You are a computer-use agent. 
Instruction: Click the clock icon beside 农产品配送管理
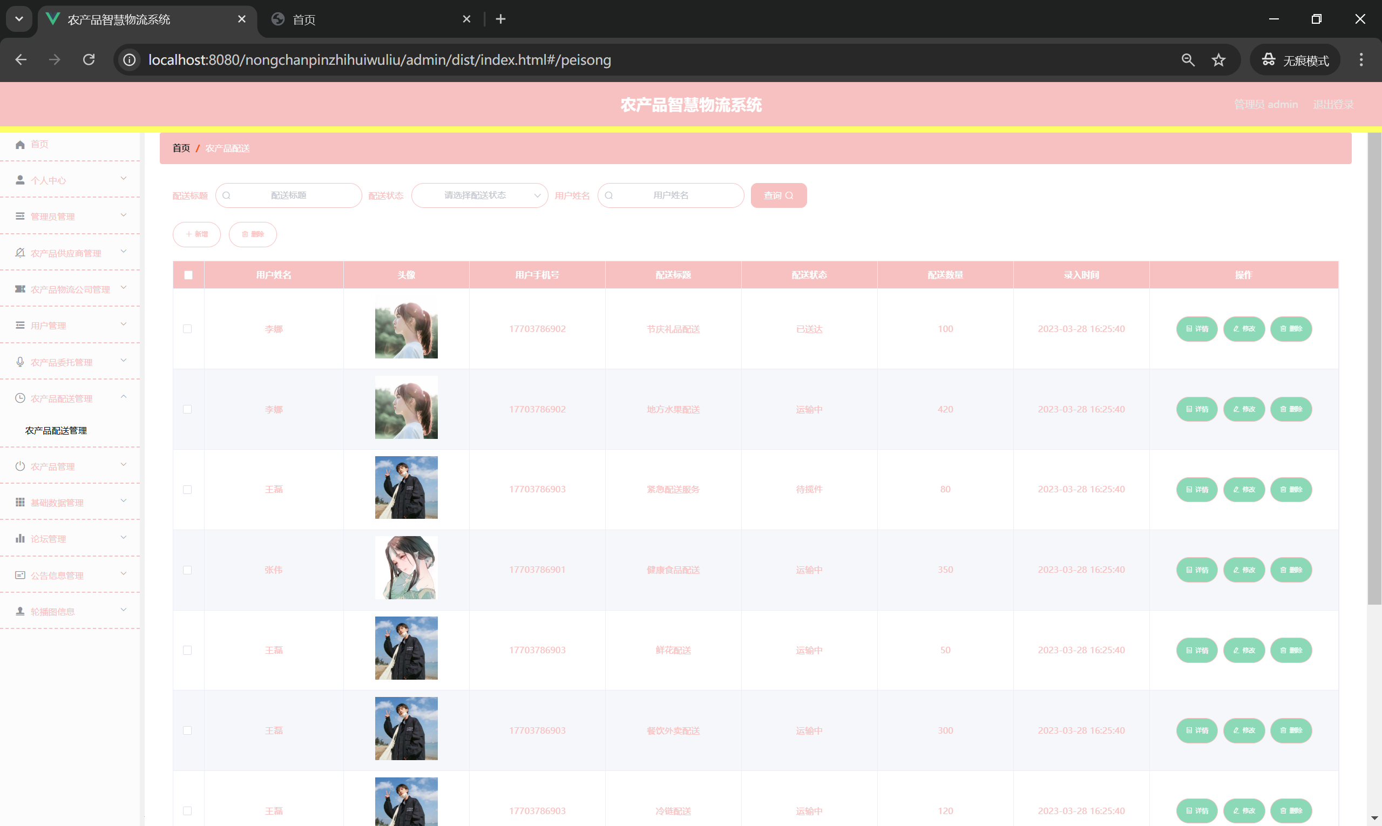click(20, 398)
